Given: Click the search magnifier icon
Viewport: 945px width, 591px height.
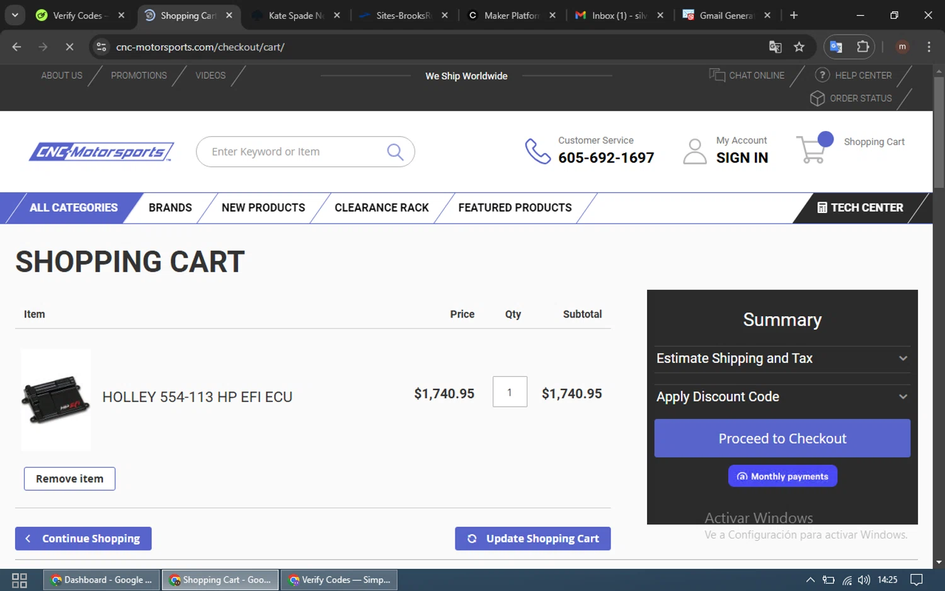Looking at the screenshot, I should click(395, 152).
